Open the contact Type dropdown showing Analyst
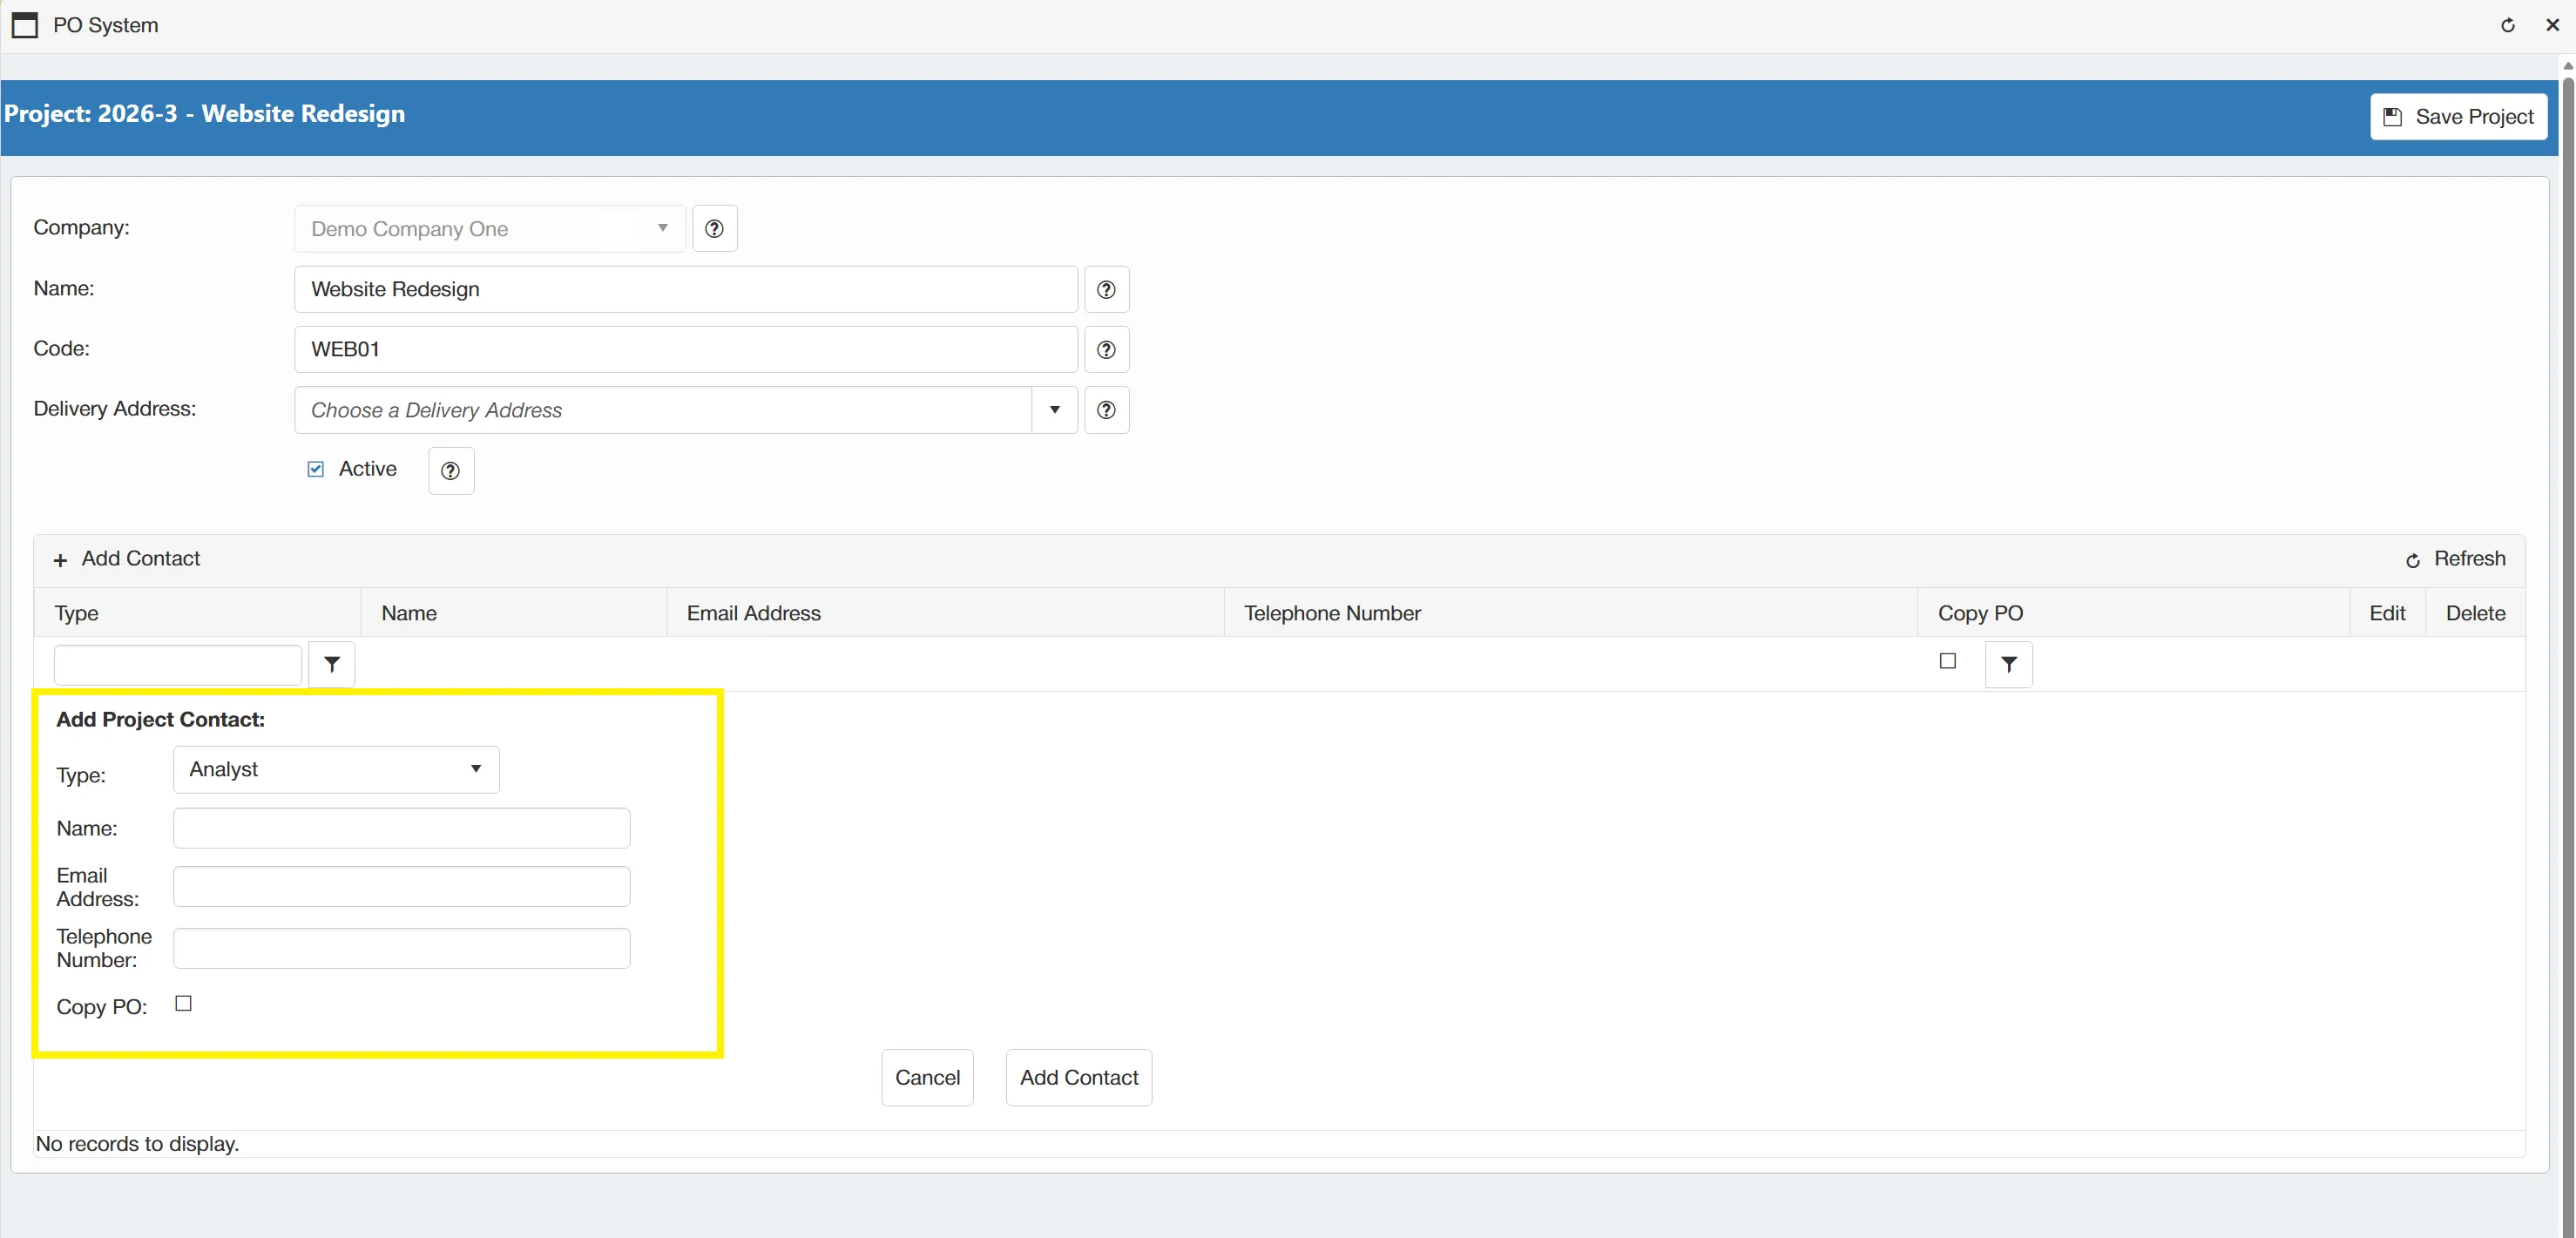 [336, 770]
